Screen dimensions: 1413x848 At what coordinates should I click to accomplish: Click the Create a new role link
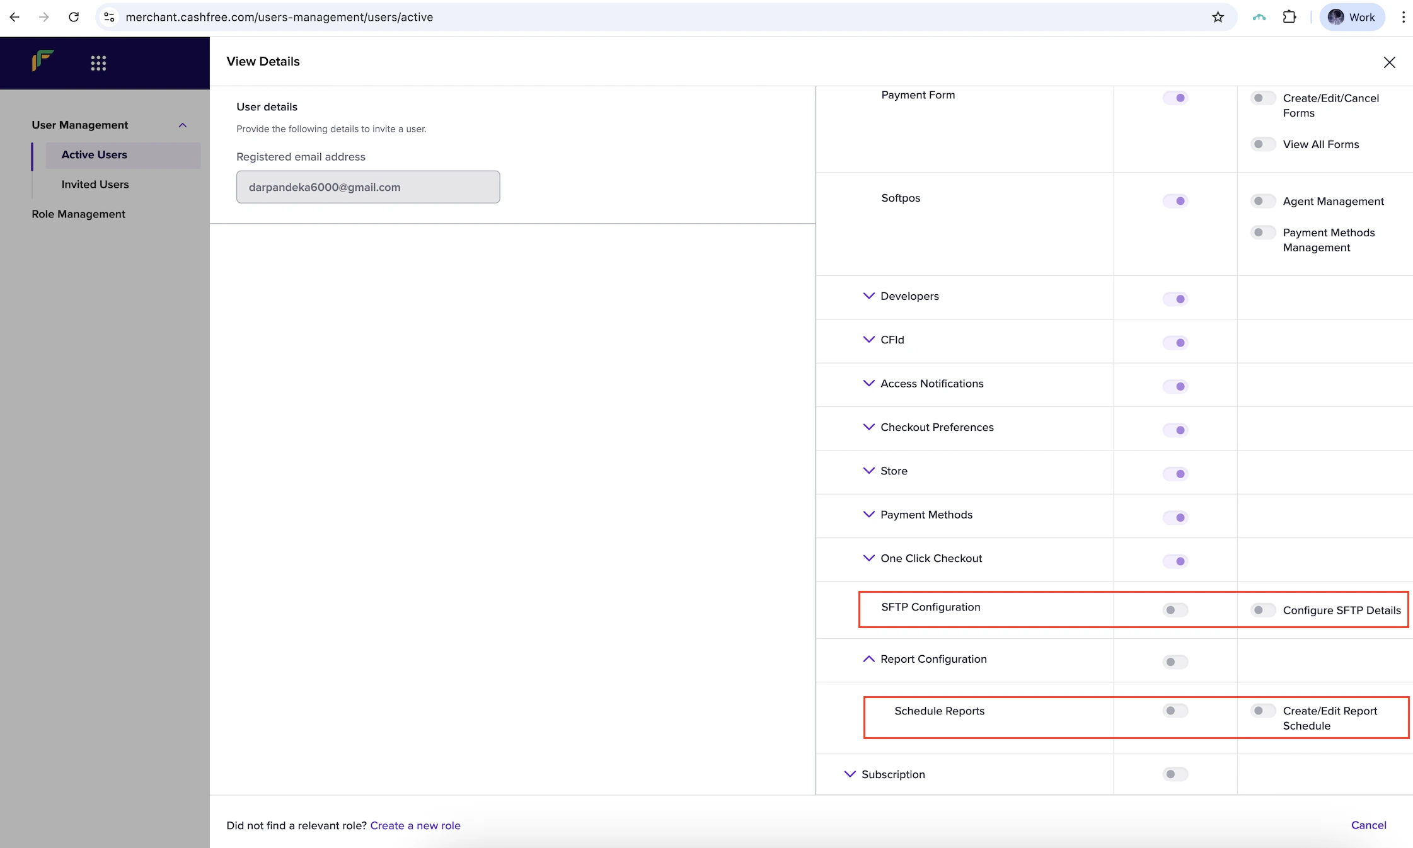(x=415, y=825)
